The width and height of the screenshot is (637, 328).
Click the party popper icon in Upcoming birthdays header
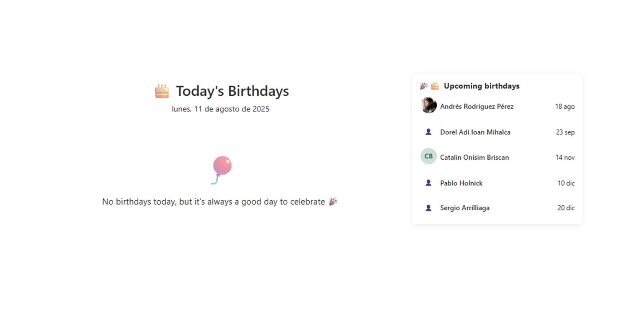(424, 86)
